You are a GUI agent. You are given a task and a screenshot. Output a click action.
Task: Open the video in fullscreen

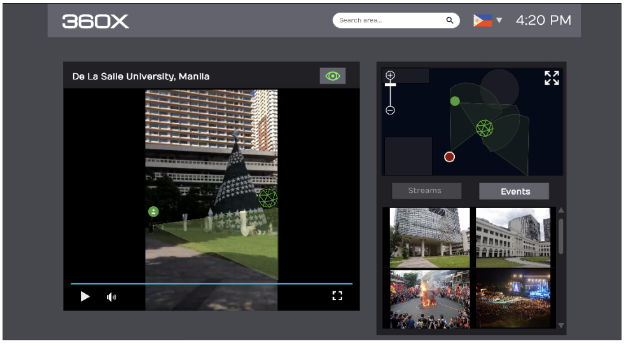pos(337,296)
